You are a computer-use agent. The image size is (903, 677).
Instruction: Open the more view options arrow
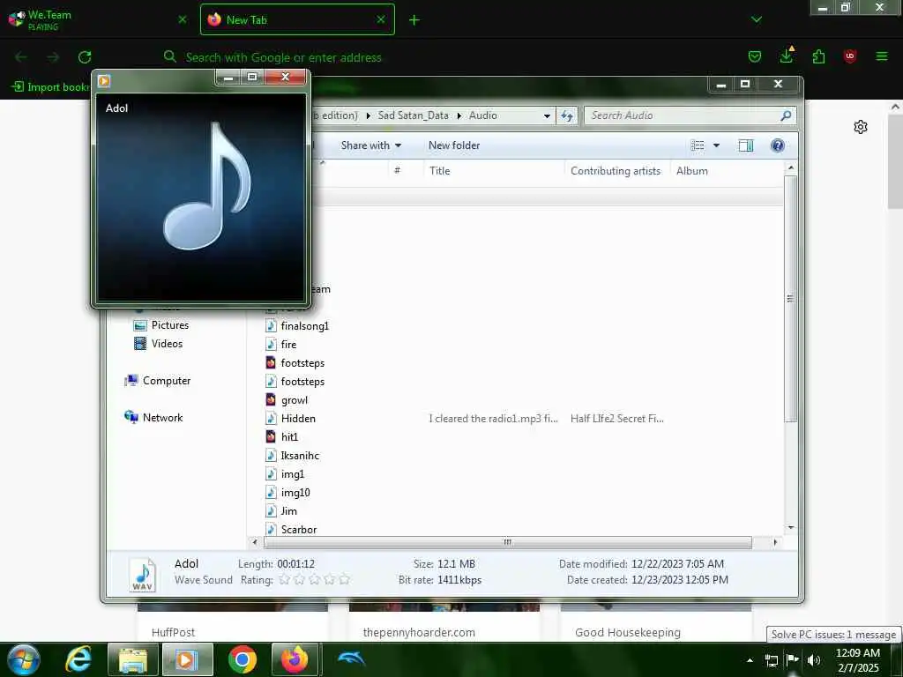coord(716,145)
